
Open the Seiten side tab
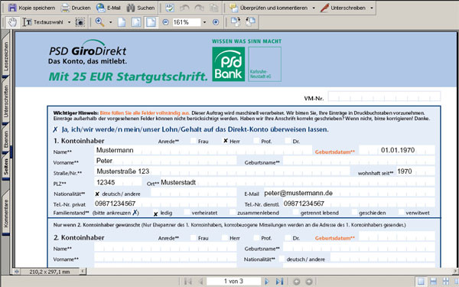click(x=6, y=166)
